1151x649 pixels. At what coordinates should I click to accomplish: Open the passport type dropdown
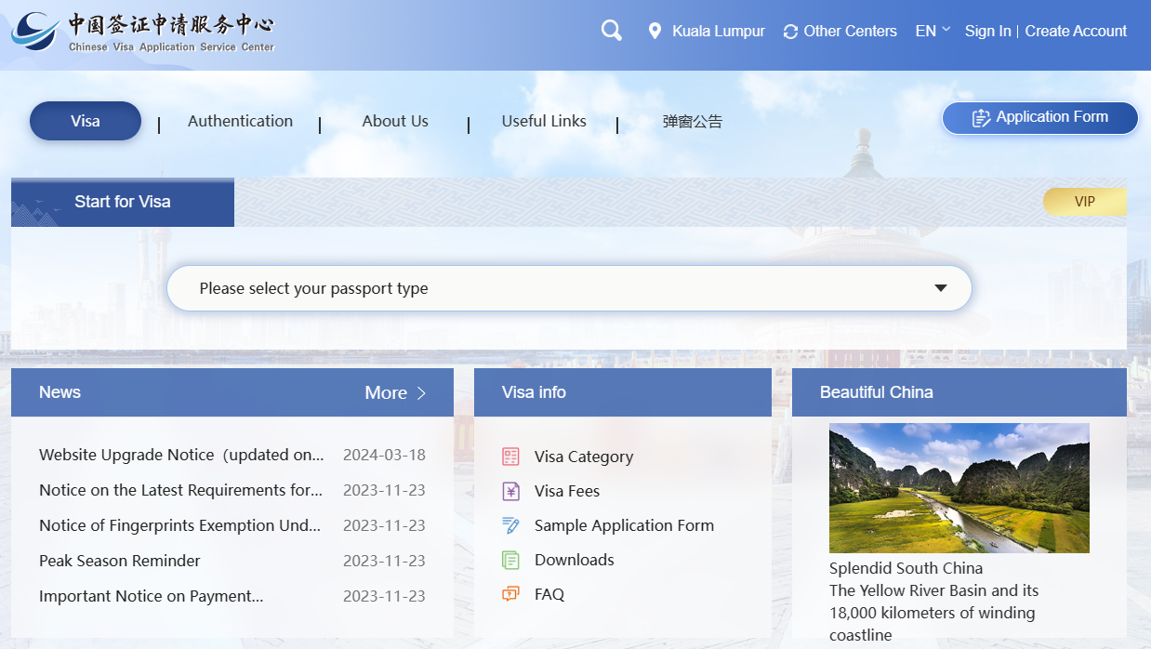pyautogui.click(x=569, y=288)
